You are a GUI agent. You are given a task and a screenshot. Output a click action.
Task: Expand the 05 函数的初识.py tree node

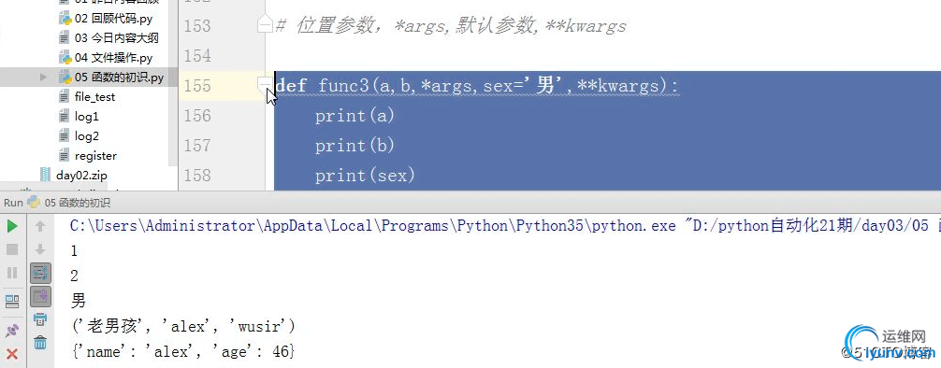click(x=43, y=78)
